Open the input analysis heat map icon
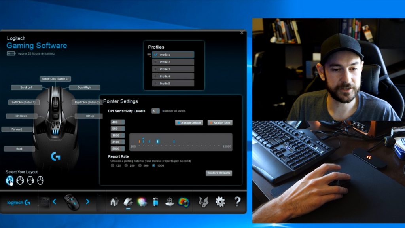405x228 pixels. point(183,202)
